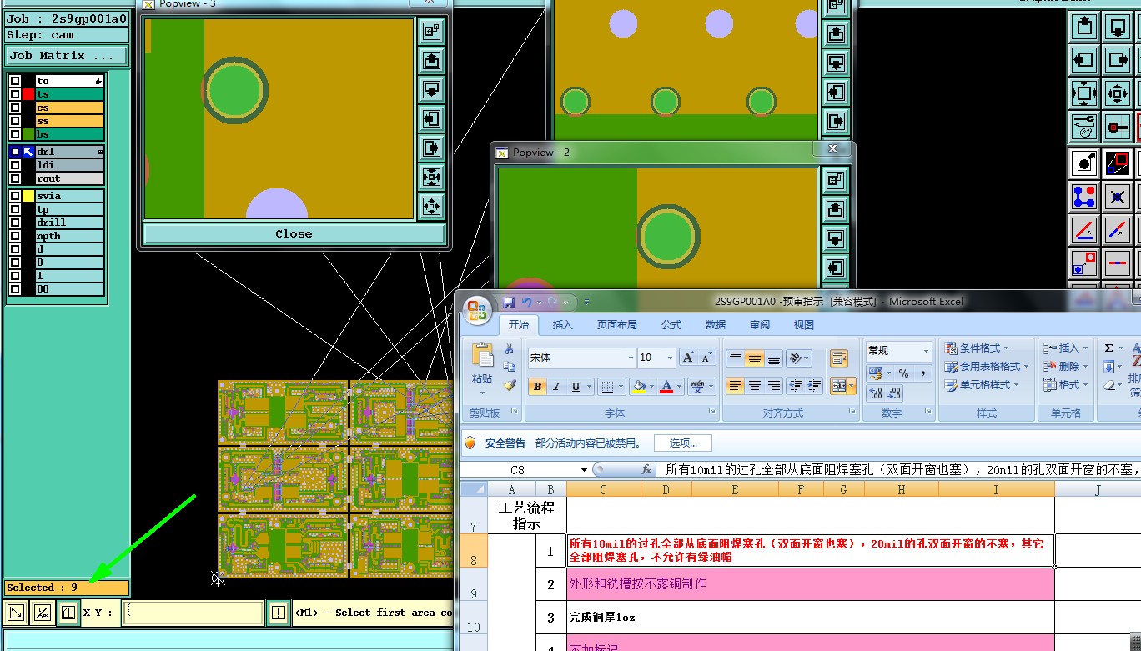This screenshot has width=1141, height=651.
Task: Click the zoom in arrows icon in right toolbar
Action: click(x=1117, y=93)
